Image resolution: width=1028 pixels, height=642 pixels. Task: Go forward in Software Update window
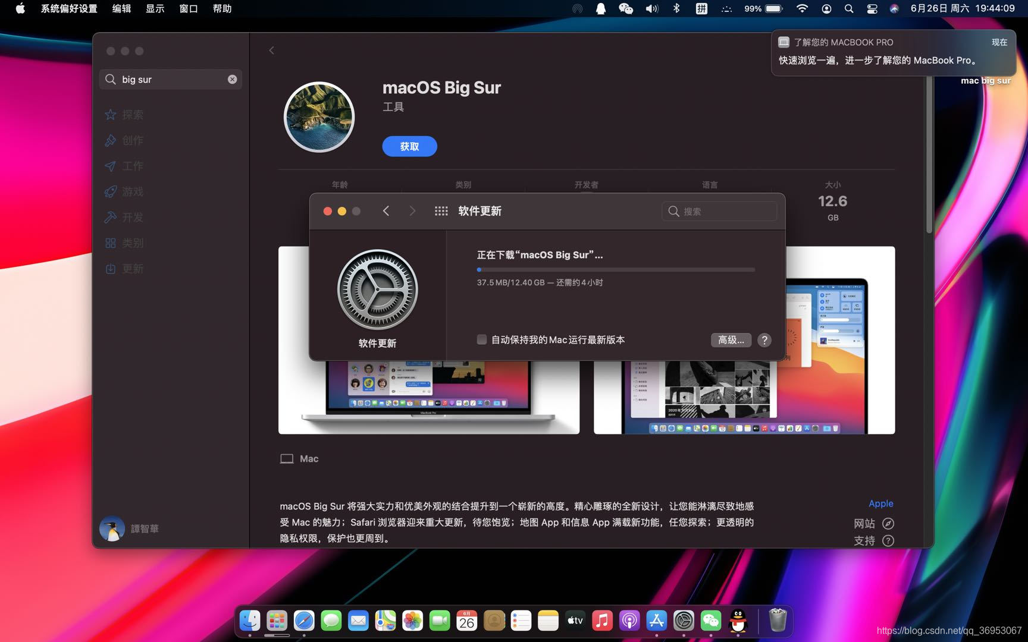412,211
